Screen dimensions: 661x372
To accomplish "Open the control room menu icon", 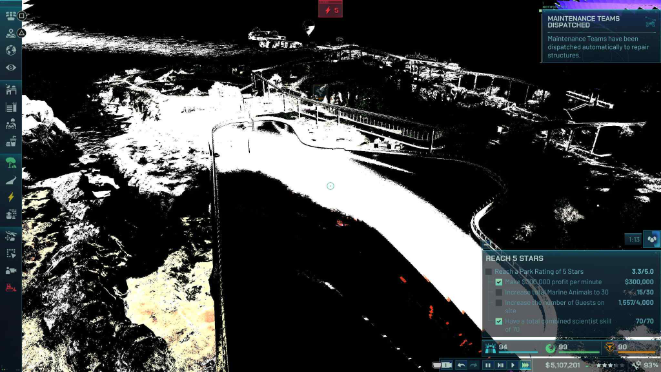I will (x=10, y=15).
